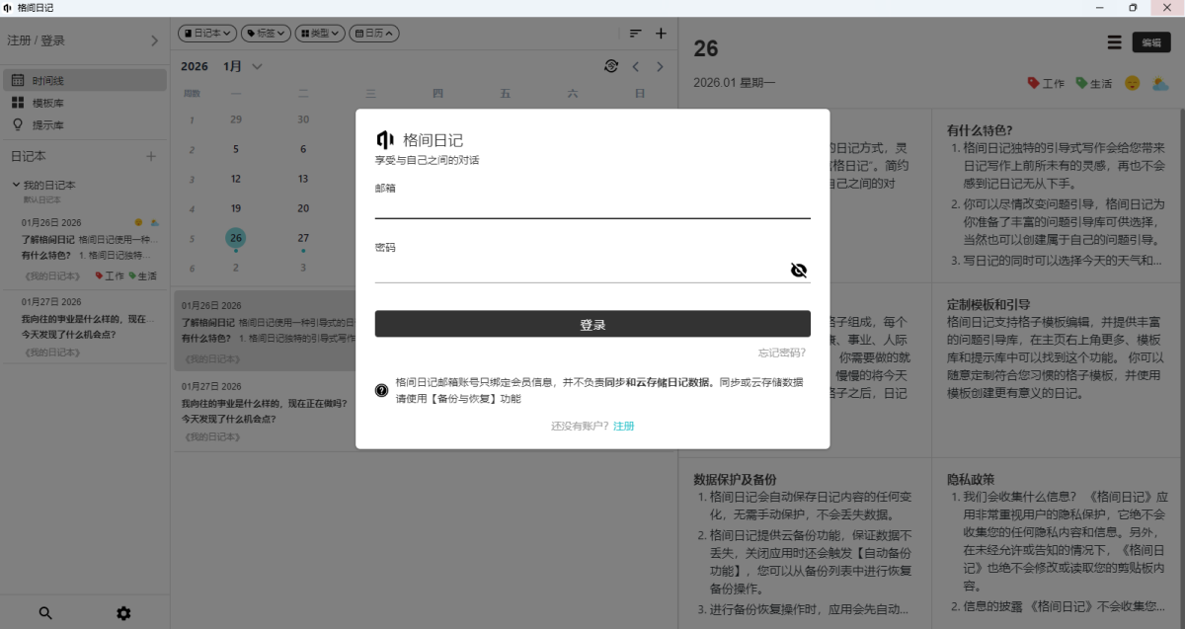1185x629 pixels.
Task: Open the hamburger menu beside 编辑
Action: click(x=1114, y=42)
